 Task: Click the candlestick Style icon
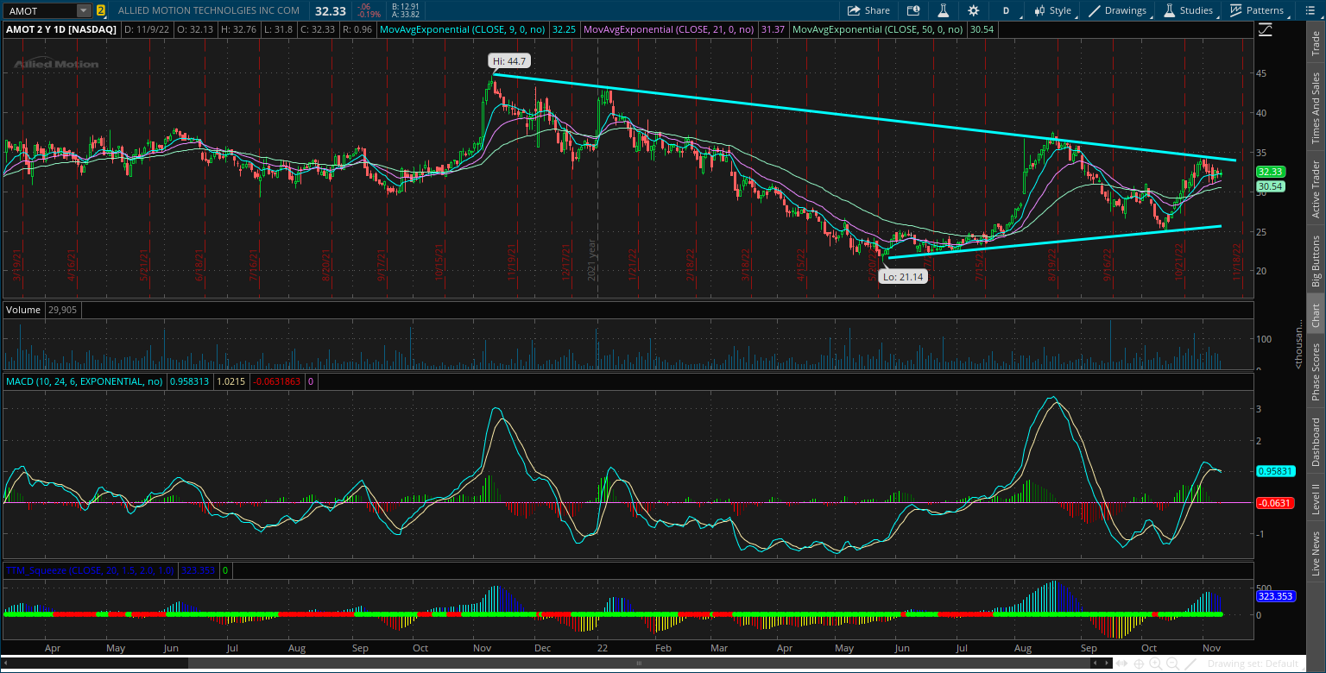click(1039, 10)
